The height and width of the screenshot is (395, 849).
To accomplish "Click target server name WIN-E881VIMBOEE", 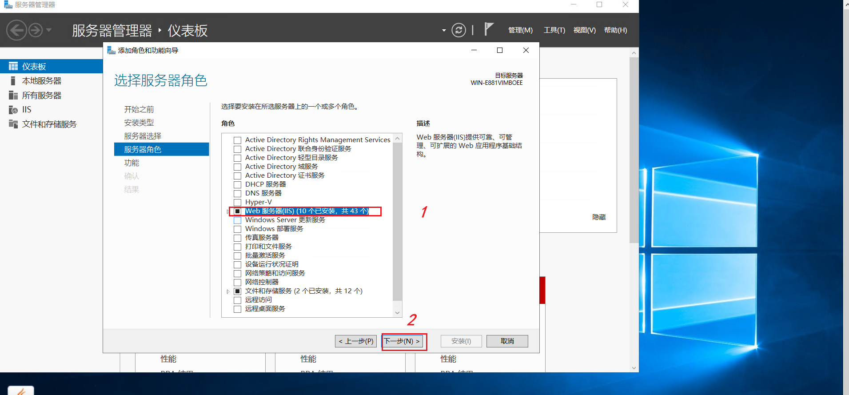I will (497, 83).
